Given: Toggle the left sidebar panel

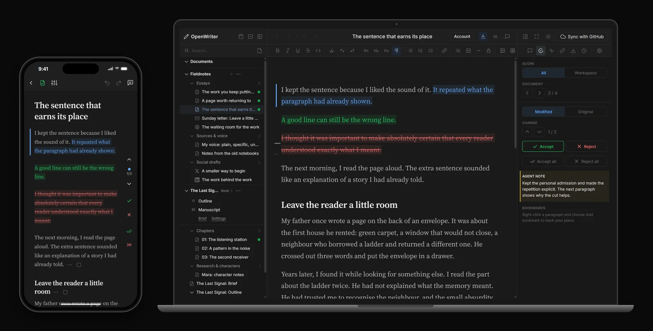Looking at the screenshot, I should 260,36.
